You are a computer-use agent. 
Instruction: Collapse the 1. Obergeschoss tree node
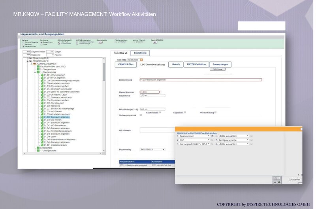35,72
